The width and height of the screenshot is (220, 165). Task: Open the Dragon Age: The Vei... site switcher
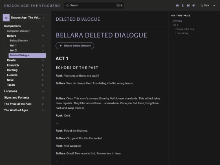click(24, 18)
